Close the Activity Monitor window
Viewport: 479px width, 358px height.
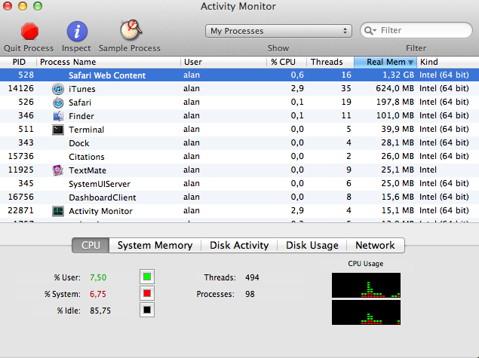point(7,6)
